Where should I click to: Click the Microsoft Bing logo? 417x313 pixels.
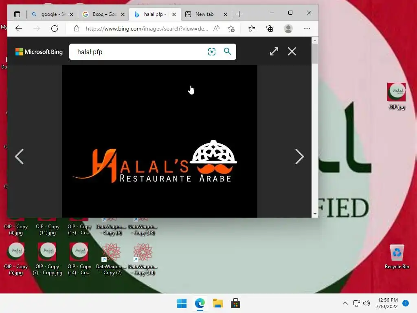[39, 52]
